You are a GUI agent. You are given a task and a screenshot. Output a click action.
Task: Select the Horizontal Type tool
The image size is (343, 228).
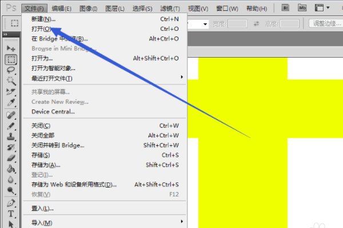(x=11, y=214)
